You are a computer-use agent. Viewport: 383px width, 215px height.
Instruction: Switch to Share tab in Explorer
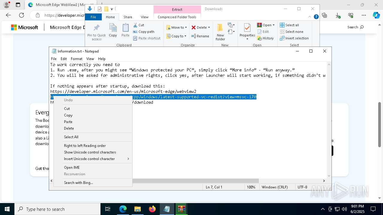(x=128, y=17)
